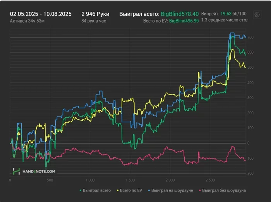Click the pink dot beside 'Выиграл без шоудауна'

(x=200, y=191)
